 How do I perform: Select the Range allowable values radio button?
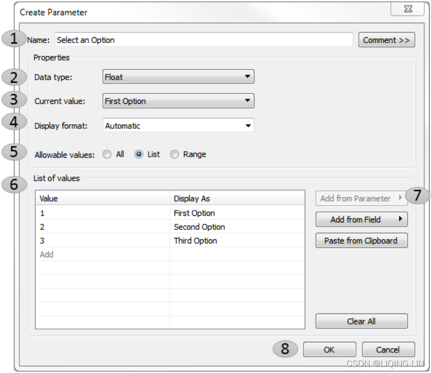pos(175,154)
